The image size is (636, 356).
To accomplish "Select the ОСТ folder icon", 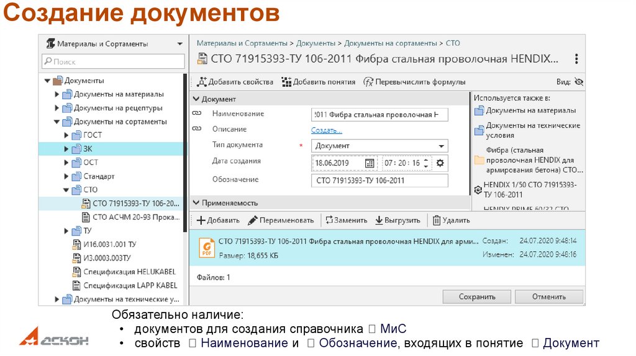I will 76,162.
